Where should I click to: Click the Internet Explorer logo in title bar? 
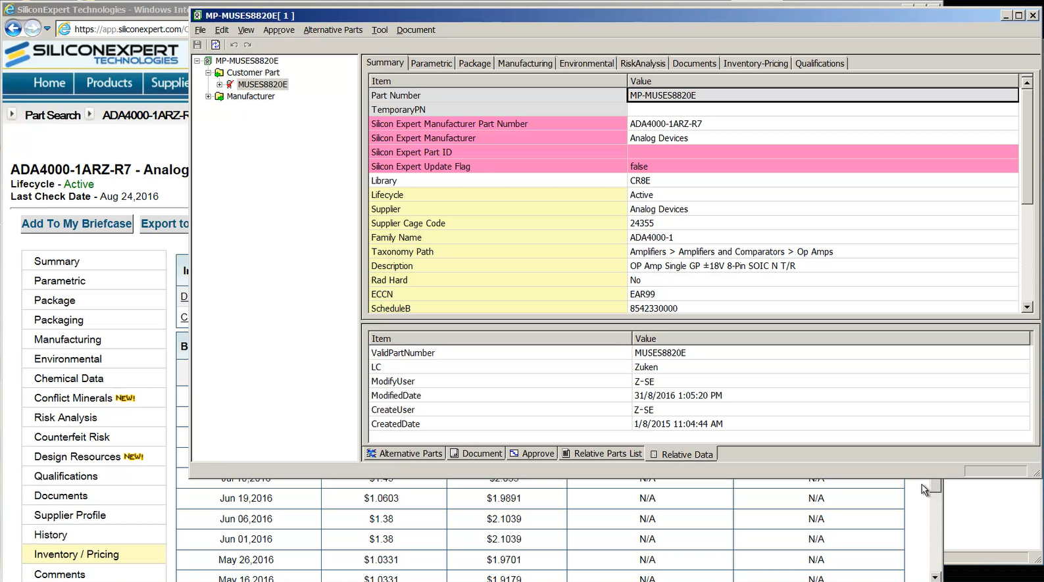pos(9,9)
